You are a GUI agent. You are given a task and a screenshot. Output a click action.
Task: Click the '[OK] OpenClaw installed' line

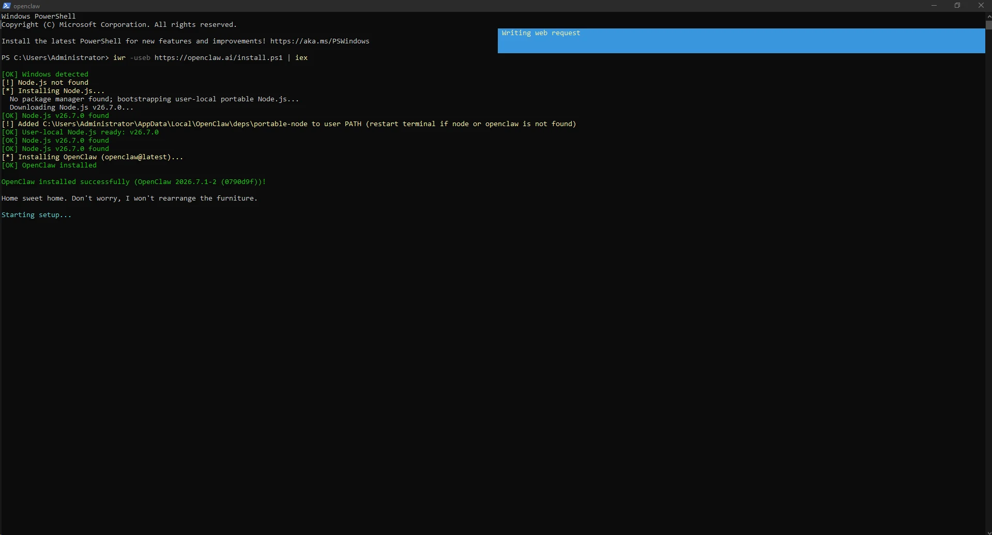49,165
